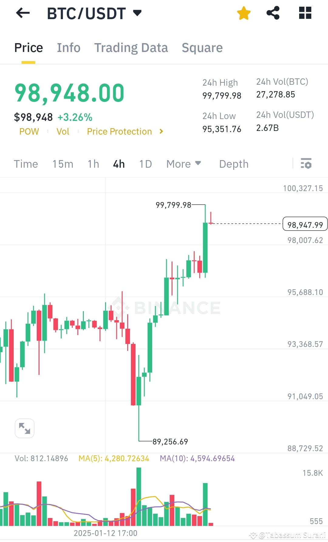
Task: Open chart indicator settings
Action: [306, 164]
